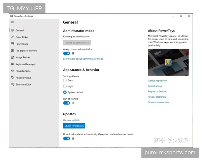Open the Privacy statement link
This screenshot has height=161, width=202.
pyautogui.click(x=157, y=97)
